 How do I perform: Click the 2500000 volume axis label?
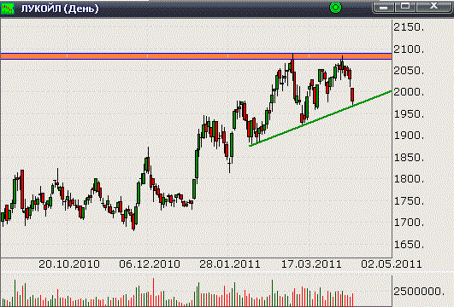tap(419, 292)
